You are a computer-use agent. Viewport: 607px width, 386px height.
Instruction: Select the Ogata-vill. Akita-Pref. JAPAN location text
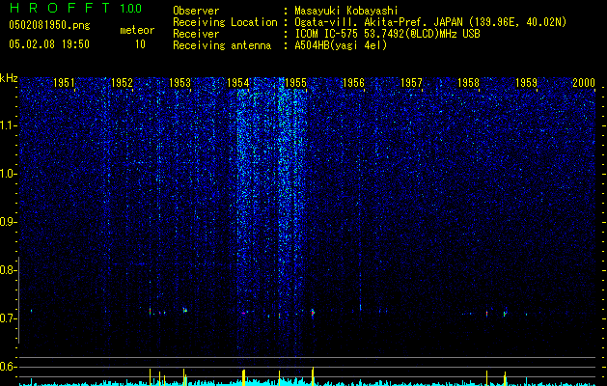coord(430,22)
